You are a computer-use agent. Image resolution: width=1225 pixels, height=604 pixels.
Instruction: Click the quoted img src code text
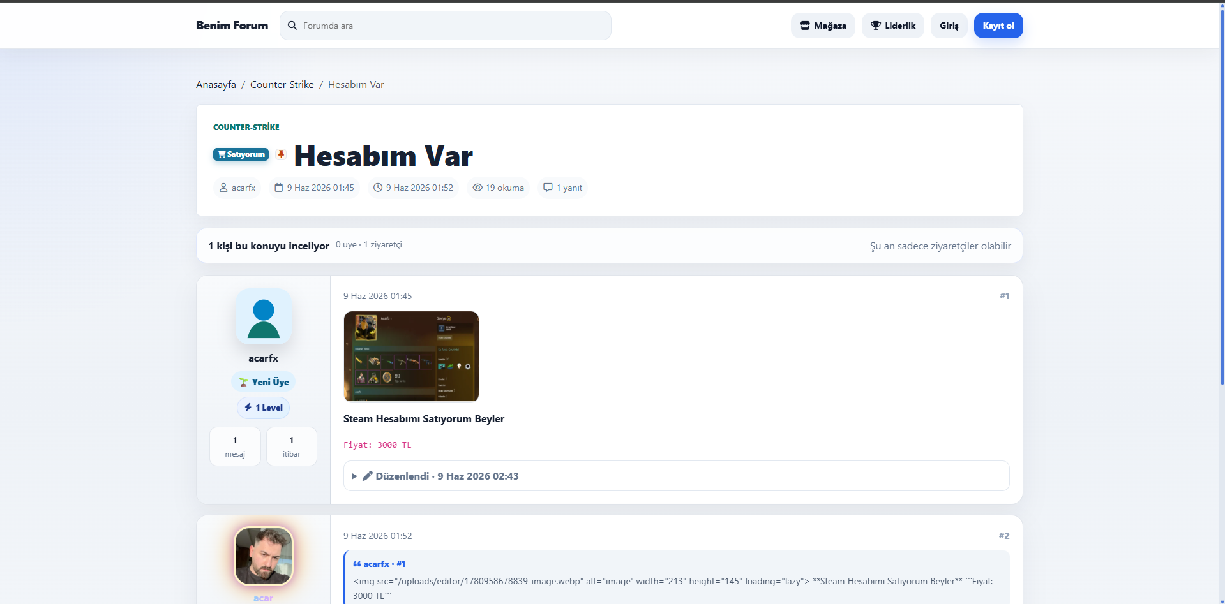point(673,589)
